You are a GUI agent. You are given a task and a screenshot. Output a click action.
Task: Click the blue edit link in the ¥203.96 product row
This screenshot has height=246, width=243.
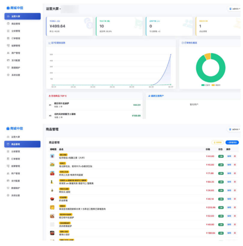point(229,207)
